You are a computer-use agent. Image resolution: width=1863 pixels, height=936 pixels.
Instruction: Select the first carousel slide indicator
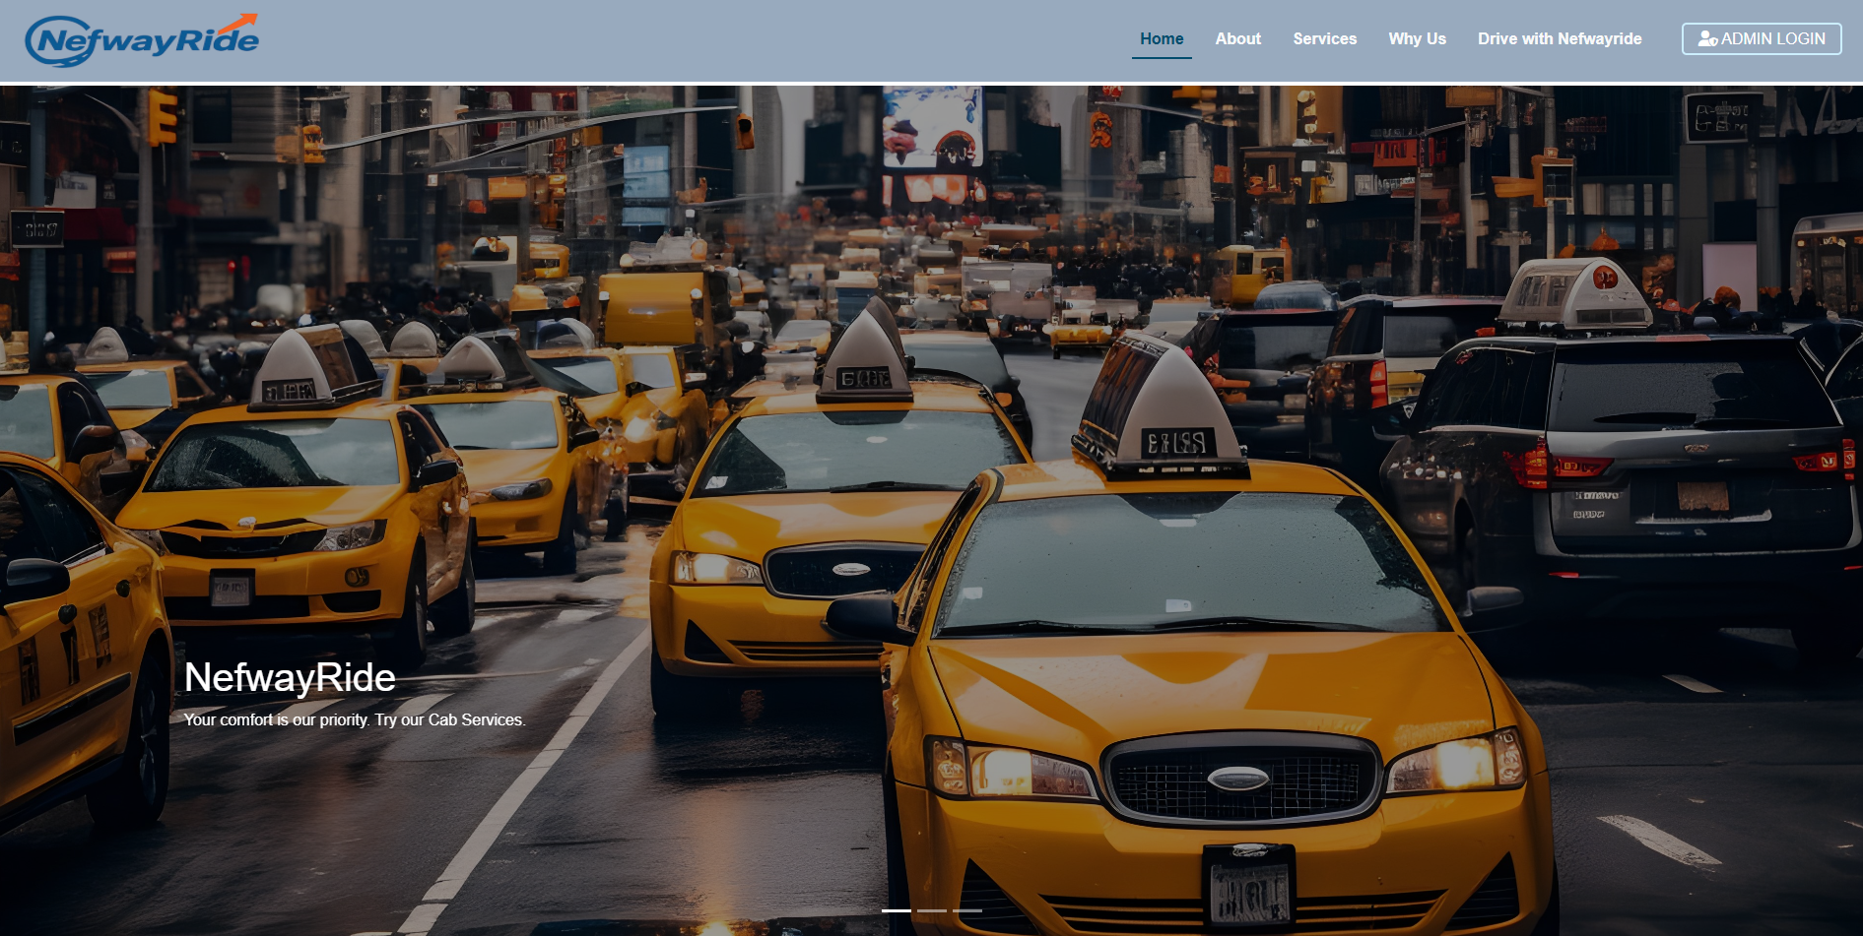[x=896, y=910]
